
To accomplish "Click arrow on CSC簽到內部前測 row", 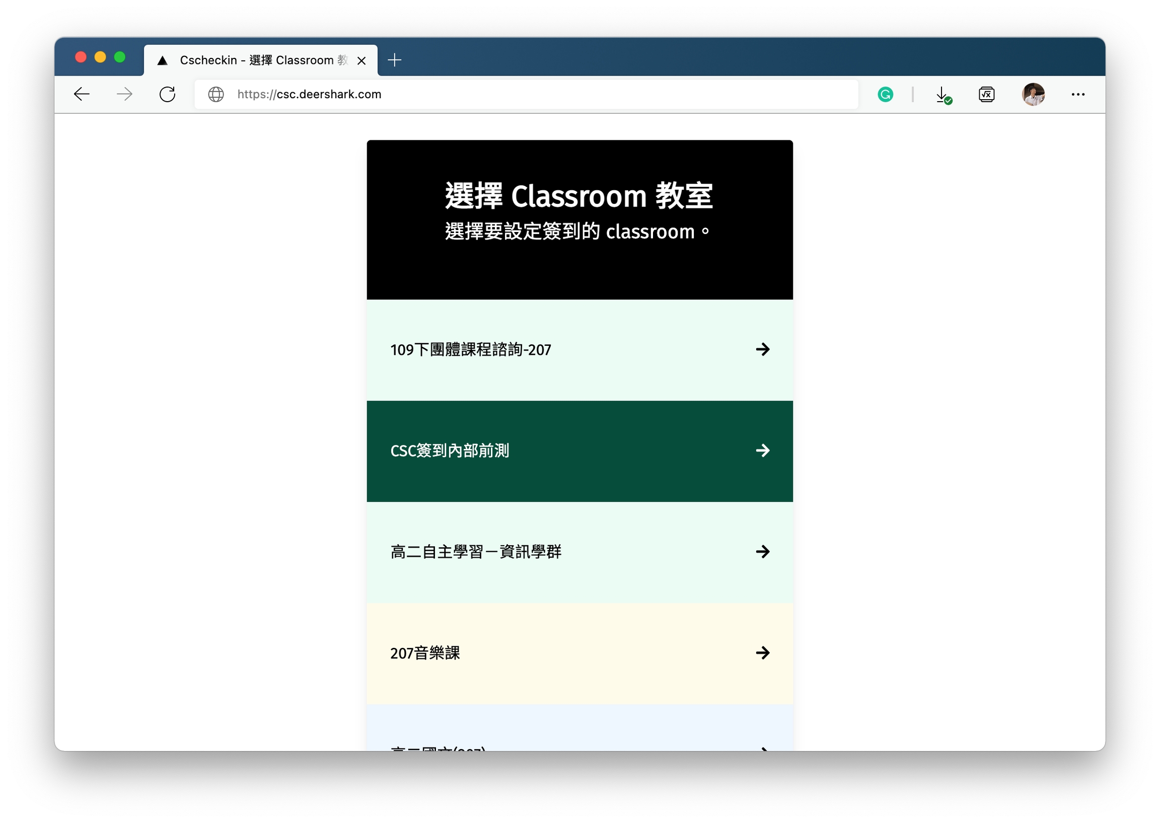I will point(762,451).
